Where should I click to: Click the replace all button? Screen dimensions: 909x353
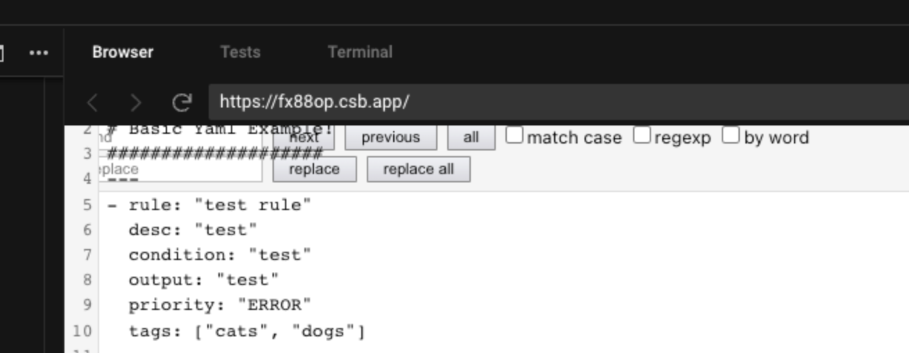[x=418, y=169]
